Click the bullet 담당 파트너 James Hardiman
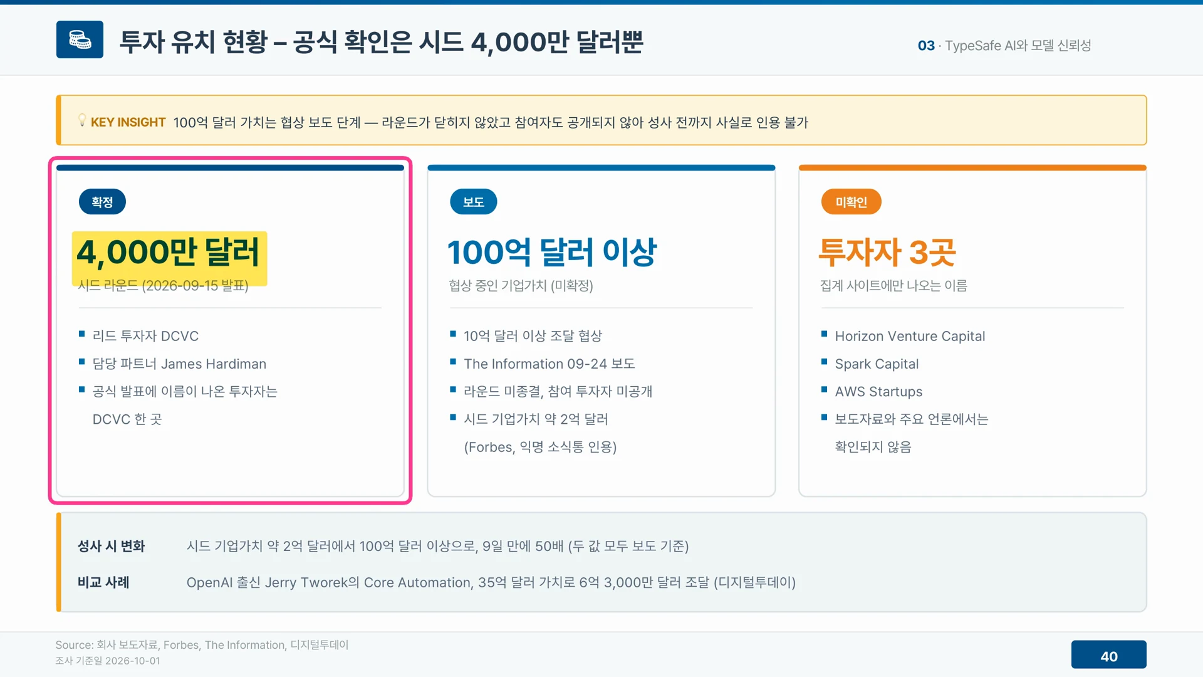1203x677 pixels. pos(179,364)
